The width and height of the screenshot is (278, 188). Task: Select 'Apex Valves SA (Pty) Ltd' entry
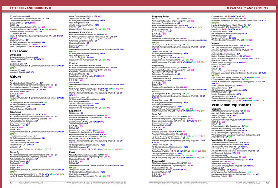tap(164, 72)
